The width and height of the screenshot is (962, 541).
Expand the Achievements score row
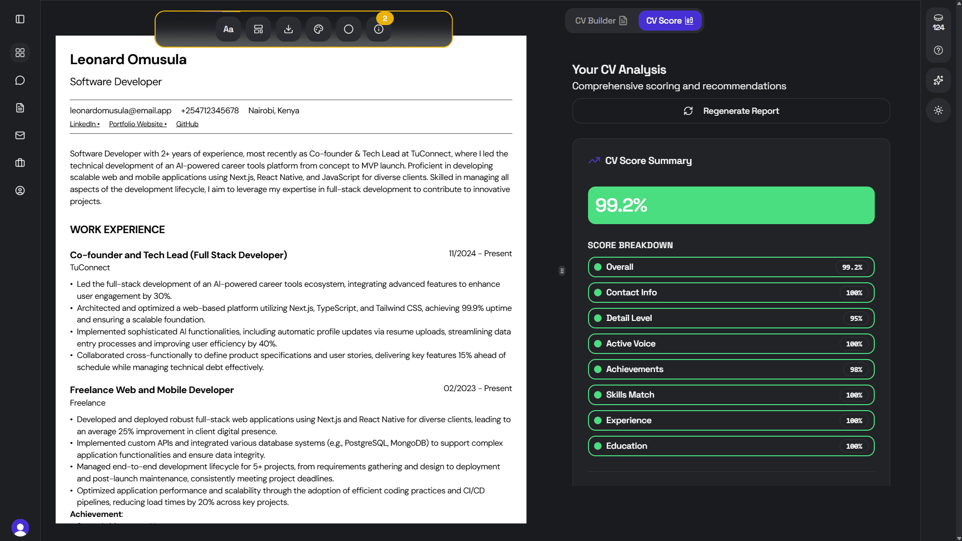click(x=731, y=369)
